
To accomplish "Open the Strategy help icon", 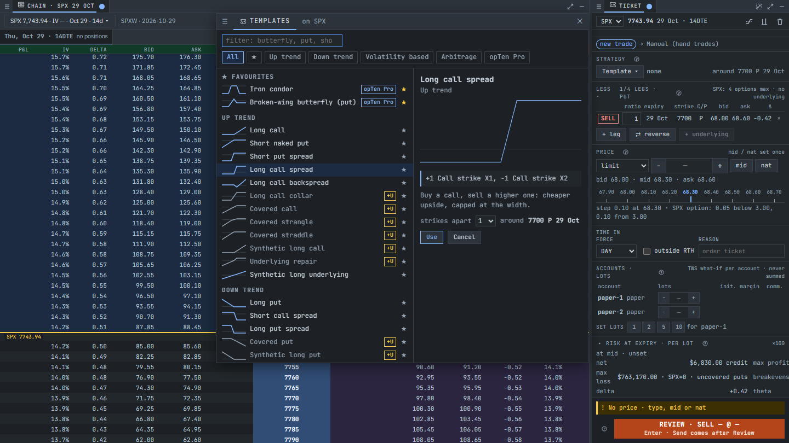I will click(x=636, y=59).
